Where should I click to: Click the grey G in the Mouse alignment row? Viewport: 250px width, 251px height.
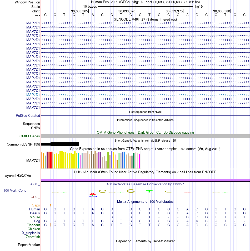pyautogui.click(x=187, y=217)
